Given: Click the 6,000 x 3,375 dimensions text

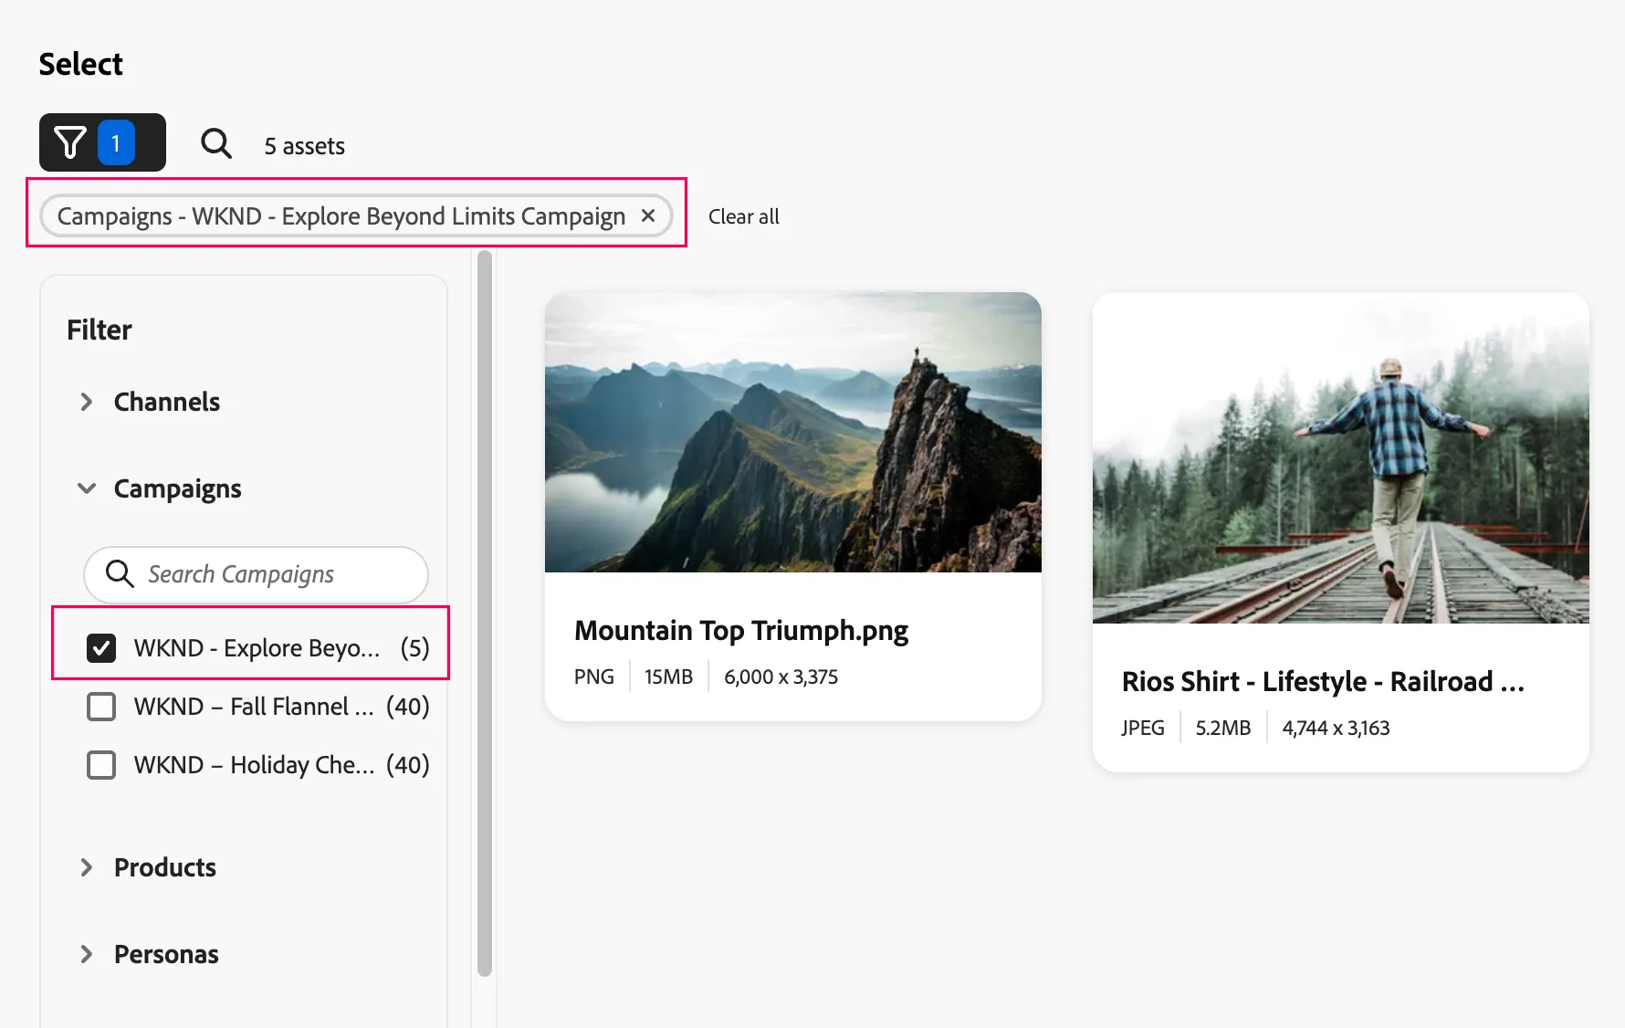Looking at the screenshot, I should click(x=781, y=677).
